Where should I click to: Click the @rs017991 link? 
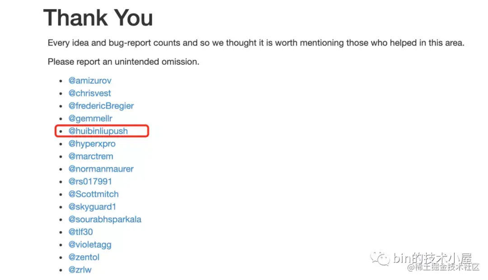(x=90, y=182)
